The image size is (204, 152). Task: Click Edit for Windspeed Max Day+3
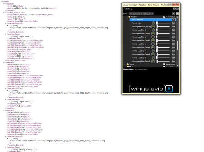tap(174, 47)
